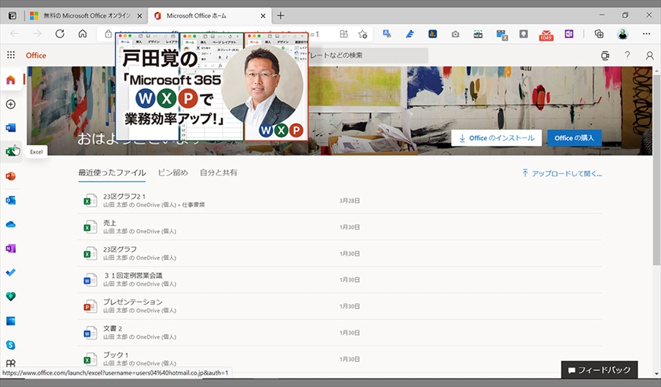
Task: Click the Create new plus icon
Action: coord(11,104)
